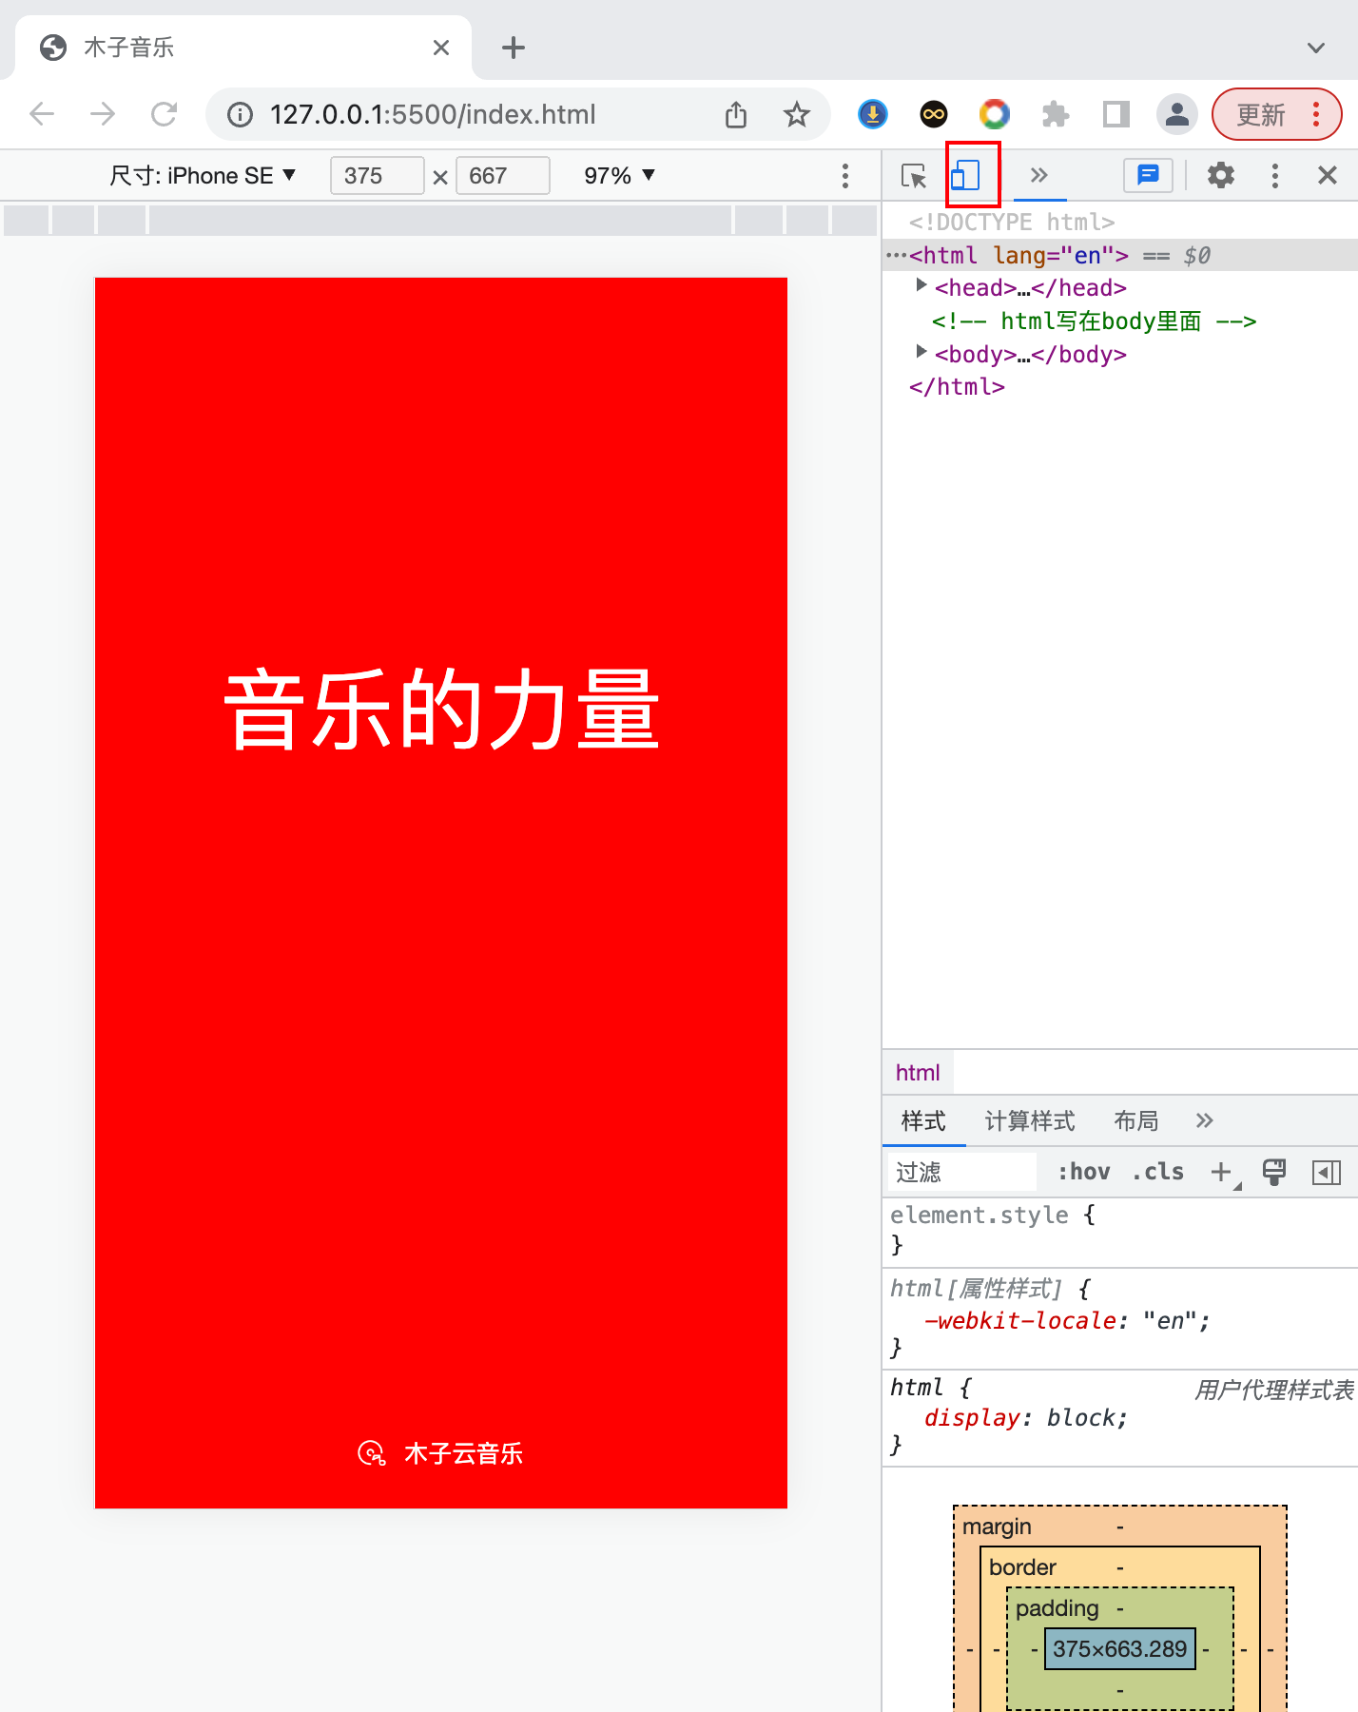Click element.style rule selector
The image size is (1358, 1712).
[980, 1216]
